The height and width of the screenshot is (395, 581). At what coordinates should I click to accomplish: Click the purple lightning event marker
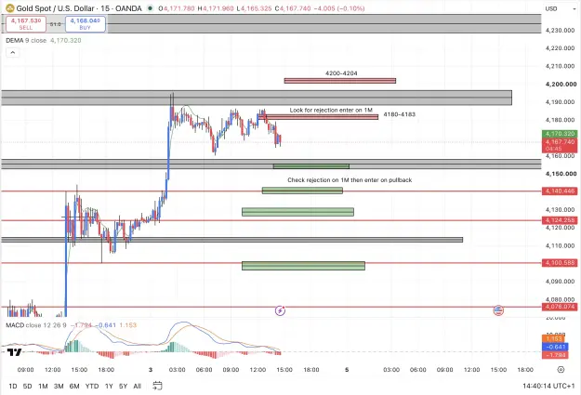(280, 310)
